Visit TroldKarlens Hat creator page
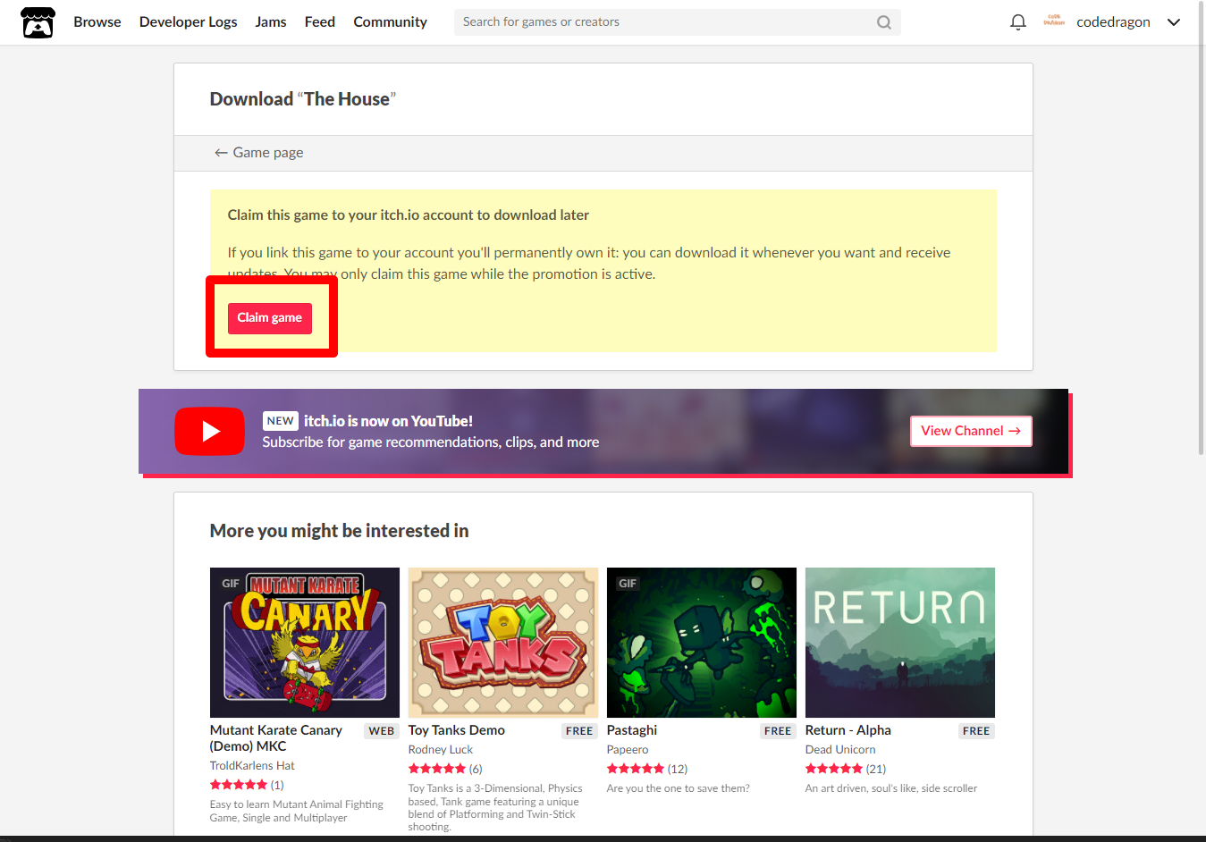This screenshot has width=1206, height=842. pyautogui.click(x=252, y=766)
